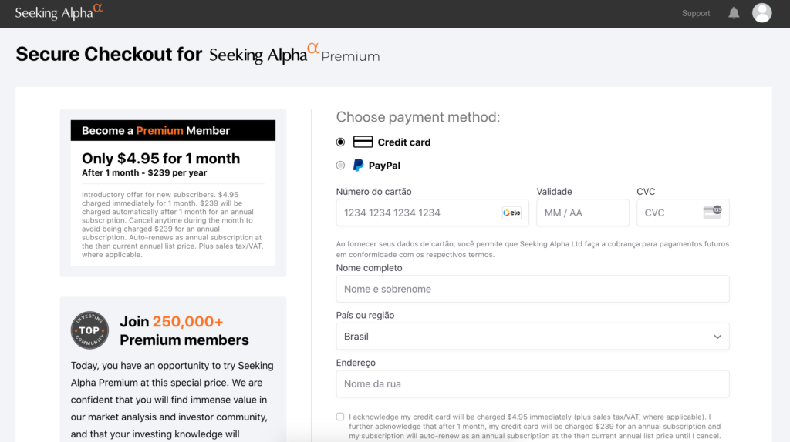Screen dimensions: 790x442
Task: Tick the charge acknowledgement checkbox
Action: click(x=340, y=417)
